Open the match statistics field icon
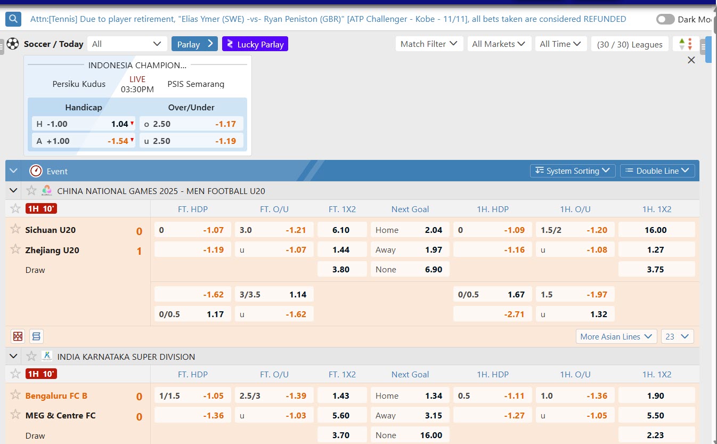Viewport: 717px width, 444px height. coord(18,336)
